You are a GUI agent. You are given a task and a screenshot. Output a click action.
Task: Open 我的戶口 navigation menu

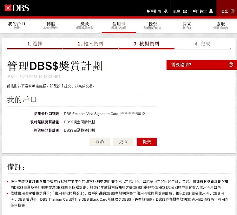17,26
